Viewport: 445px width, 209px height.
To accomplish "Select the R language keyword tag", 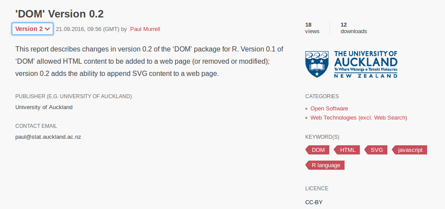I will coord(325,165).
